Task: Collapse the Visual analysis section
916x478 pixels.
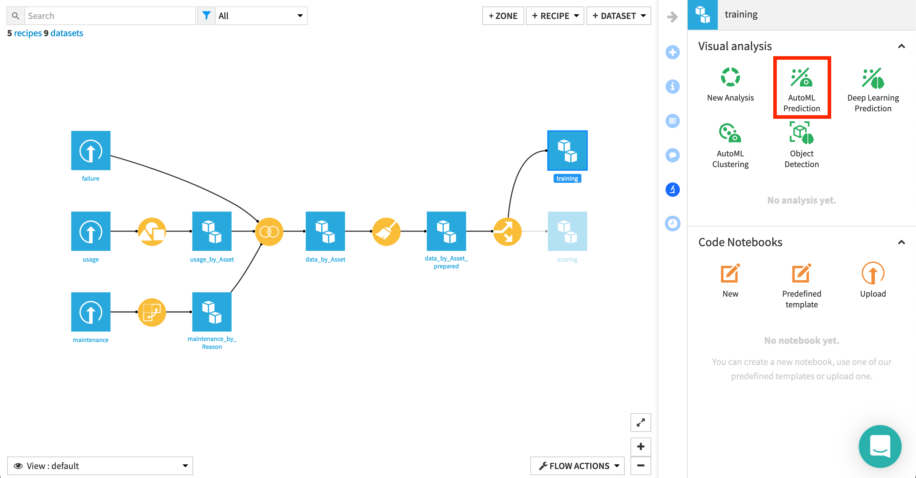Action: (x=902, y=46)
